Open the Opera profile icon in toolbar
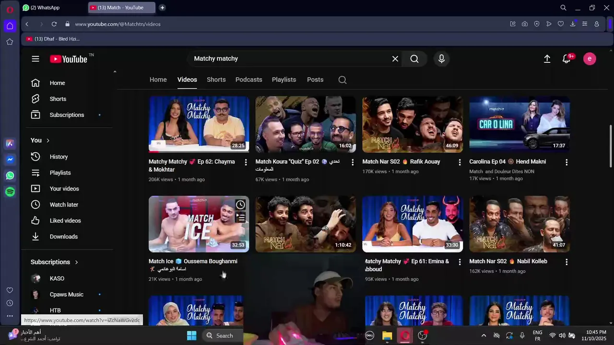Viewport: 614px width, 345px height. pyautogui.click(x=597, y=24)
